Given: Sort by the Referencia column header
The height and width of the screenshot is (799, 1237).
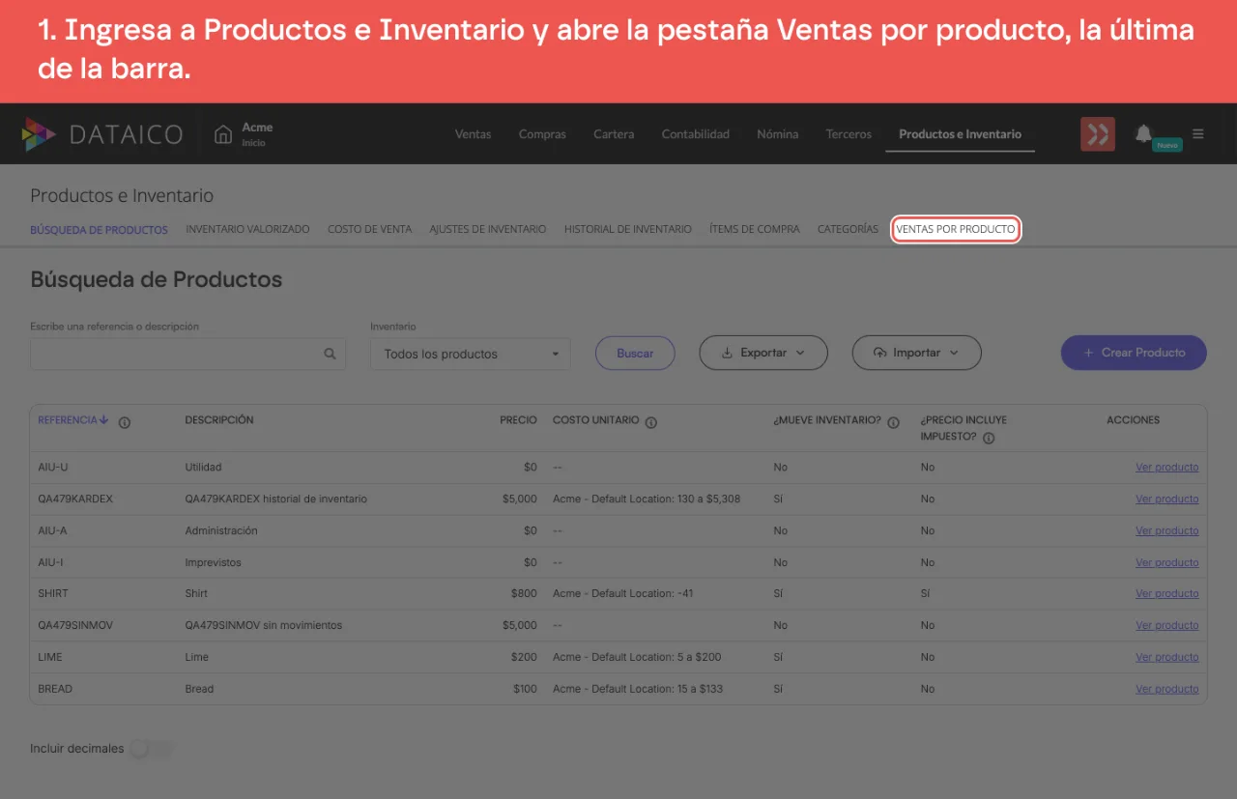Looking at the screenshot, I should coord(73,420).
